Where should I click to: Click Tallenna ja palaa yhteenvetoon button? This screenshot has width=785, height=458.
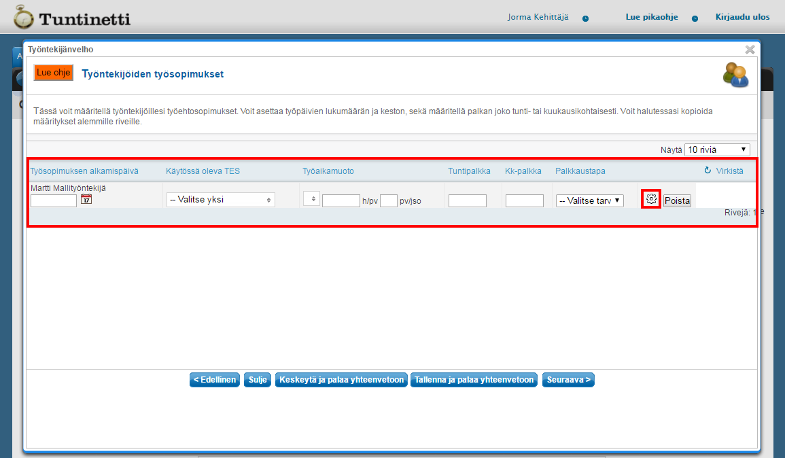474,380
